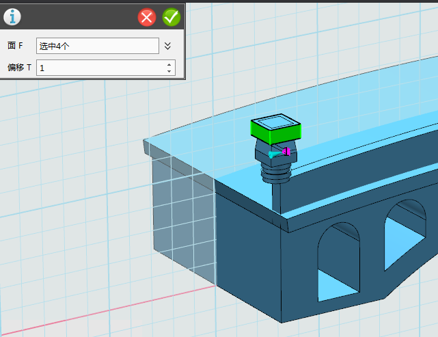
Task: Click the cyan cone direction arrow
Action: tap(274, 155)
